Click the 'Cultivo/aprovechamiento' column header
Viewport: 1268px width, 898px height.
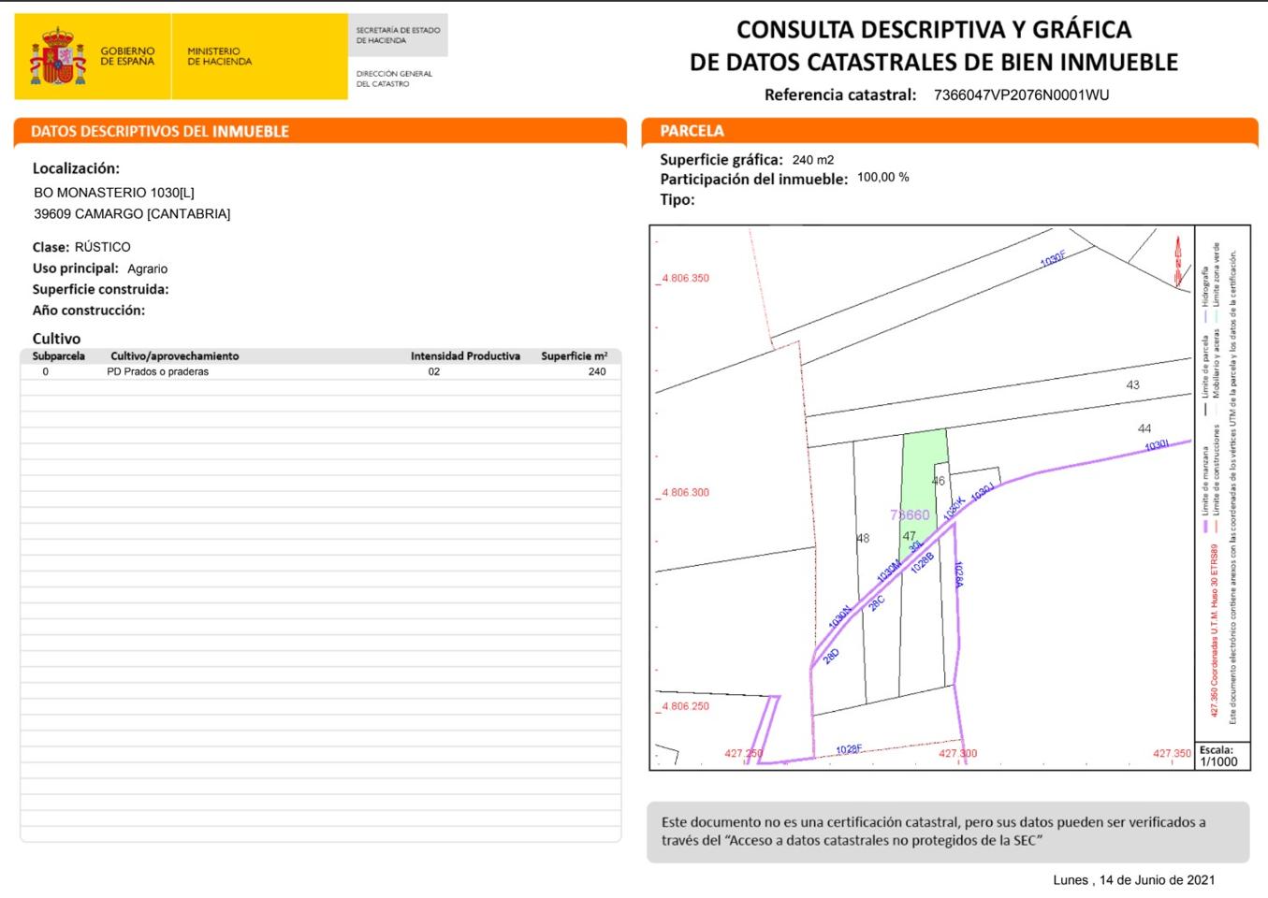coord(174,356)
